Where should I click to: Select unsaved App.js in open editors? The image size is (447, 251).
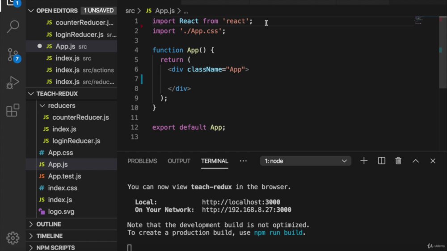(x=72, y=46)
